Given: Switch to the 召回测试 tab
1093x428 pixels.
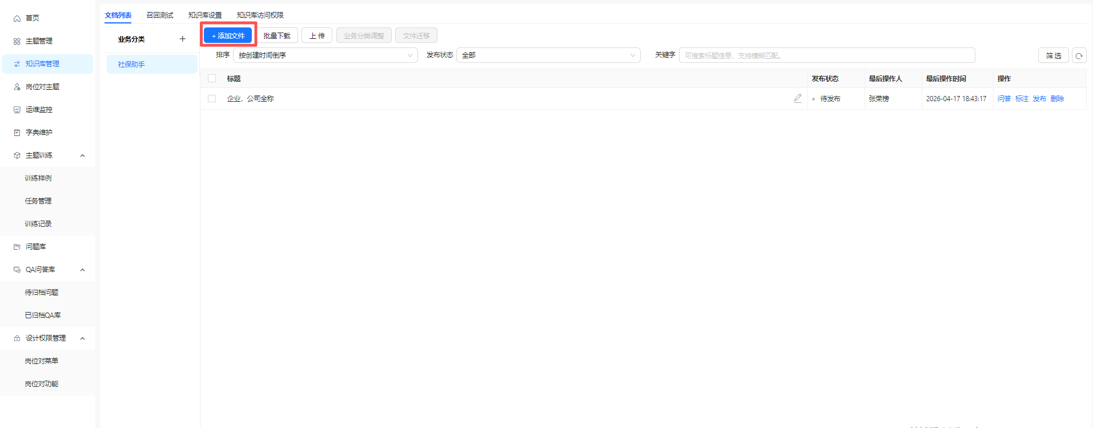Looking at the screenshot, I should point(160,15).
